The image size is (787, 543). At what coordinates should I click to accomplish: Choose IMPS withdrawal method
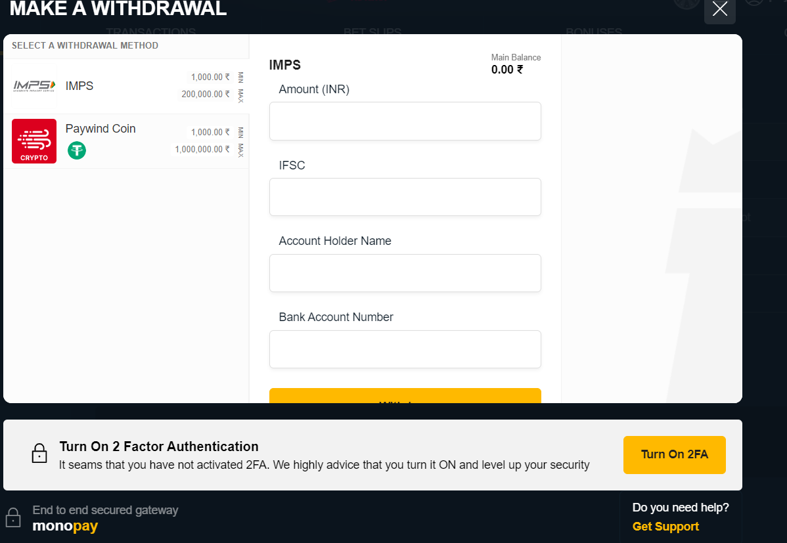126,86
